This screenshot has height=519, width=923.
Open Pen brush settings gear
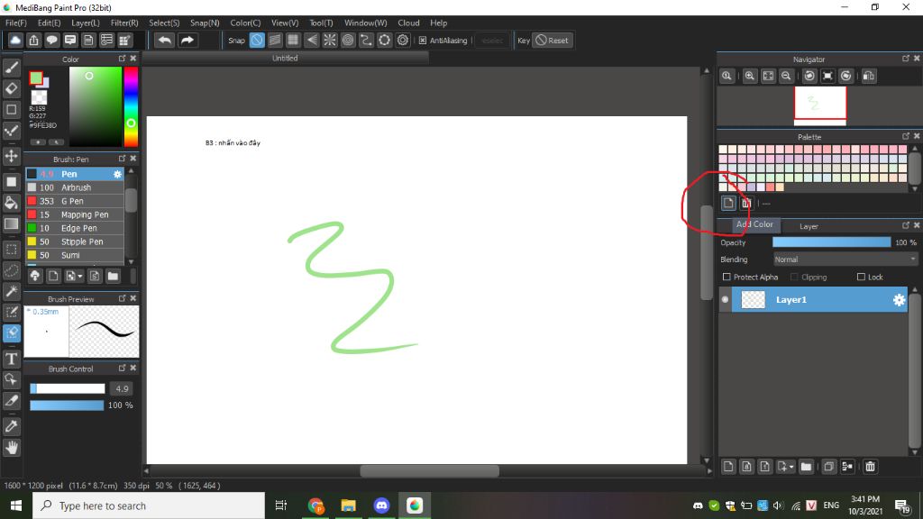[117, 174]
